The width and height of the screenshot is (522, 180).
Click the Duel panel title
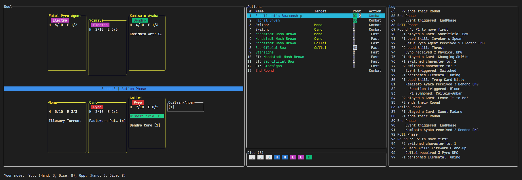[x=8, y=7]
